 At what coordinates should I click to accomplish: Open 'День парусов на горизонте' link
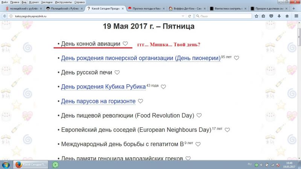tap(98, 101)
